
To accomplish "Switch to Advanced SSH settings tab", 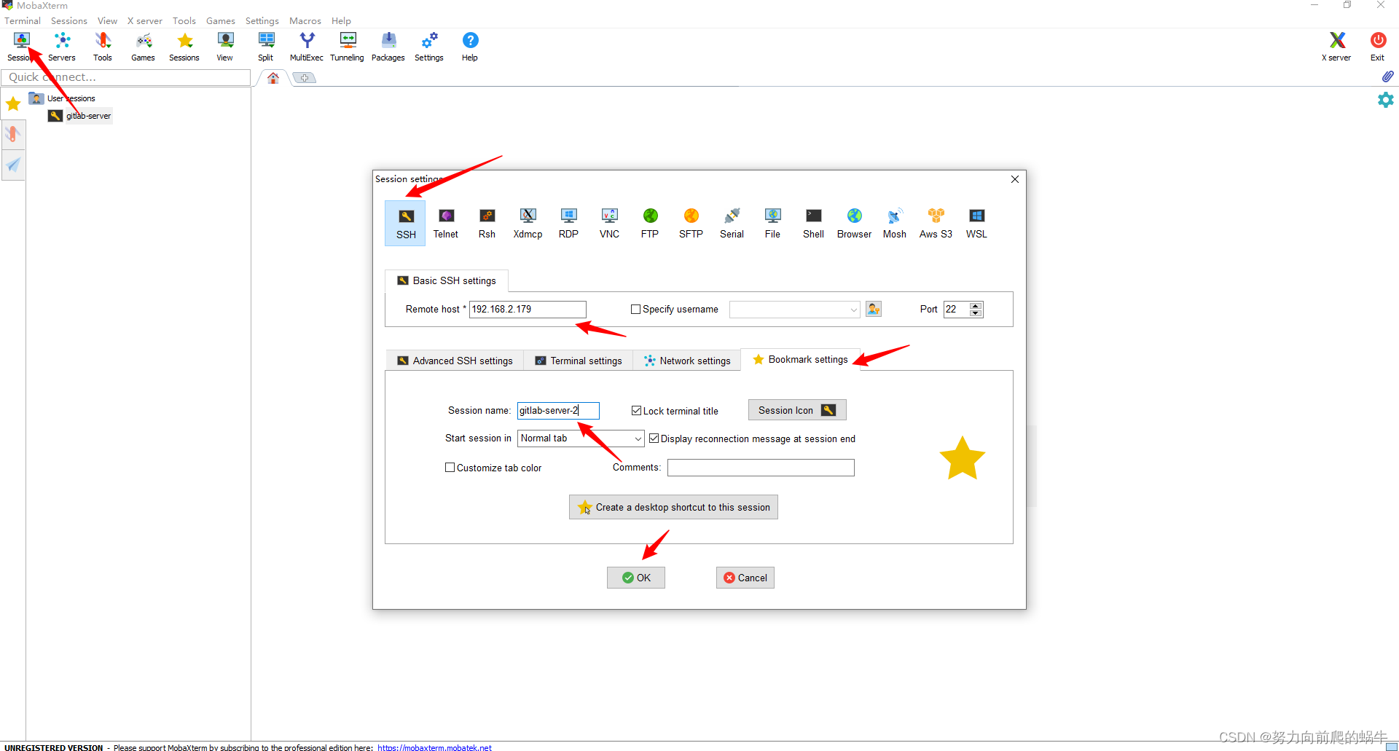I will (x=455, y=361).
